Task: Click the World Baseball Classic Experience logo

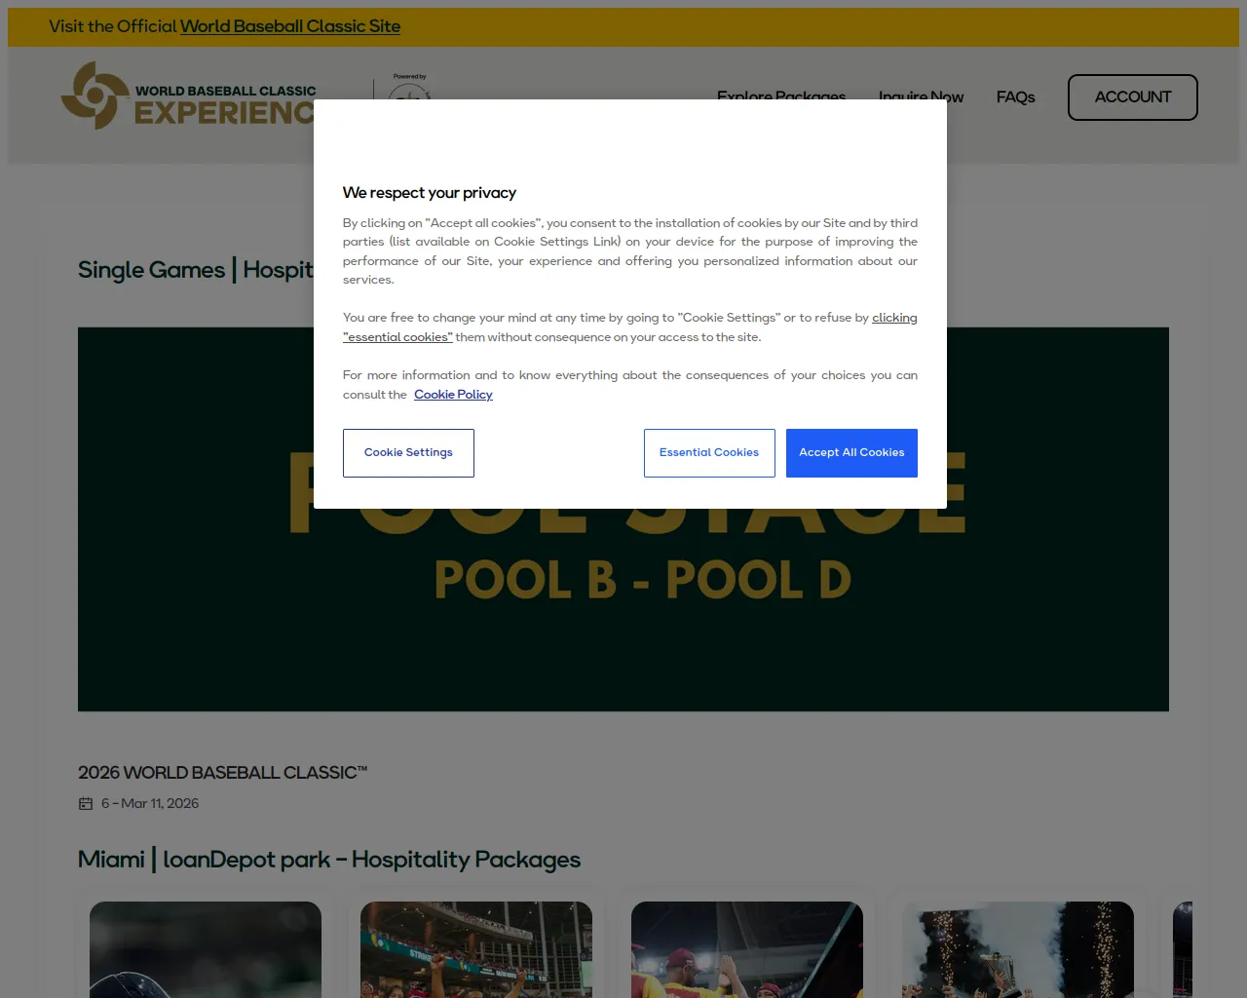Action: (187, 96)
